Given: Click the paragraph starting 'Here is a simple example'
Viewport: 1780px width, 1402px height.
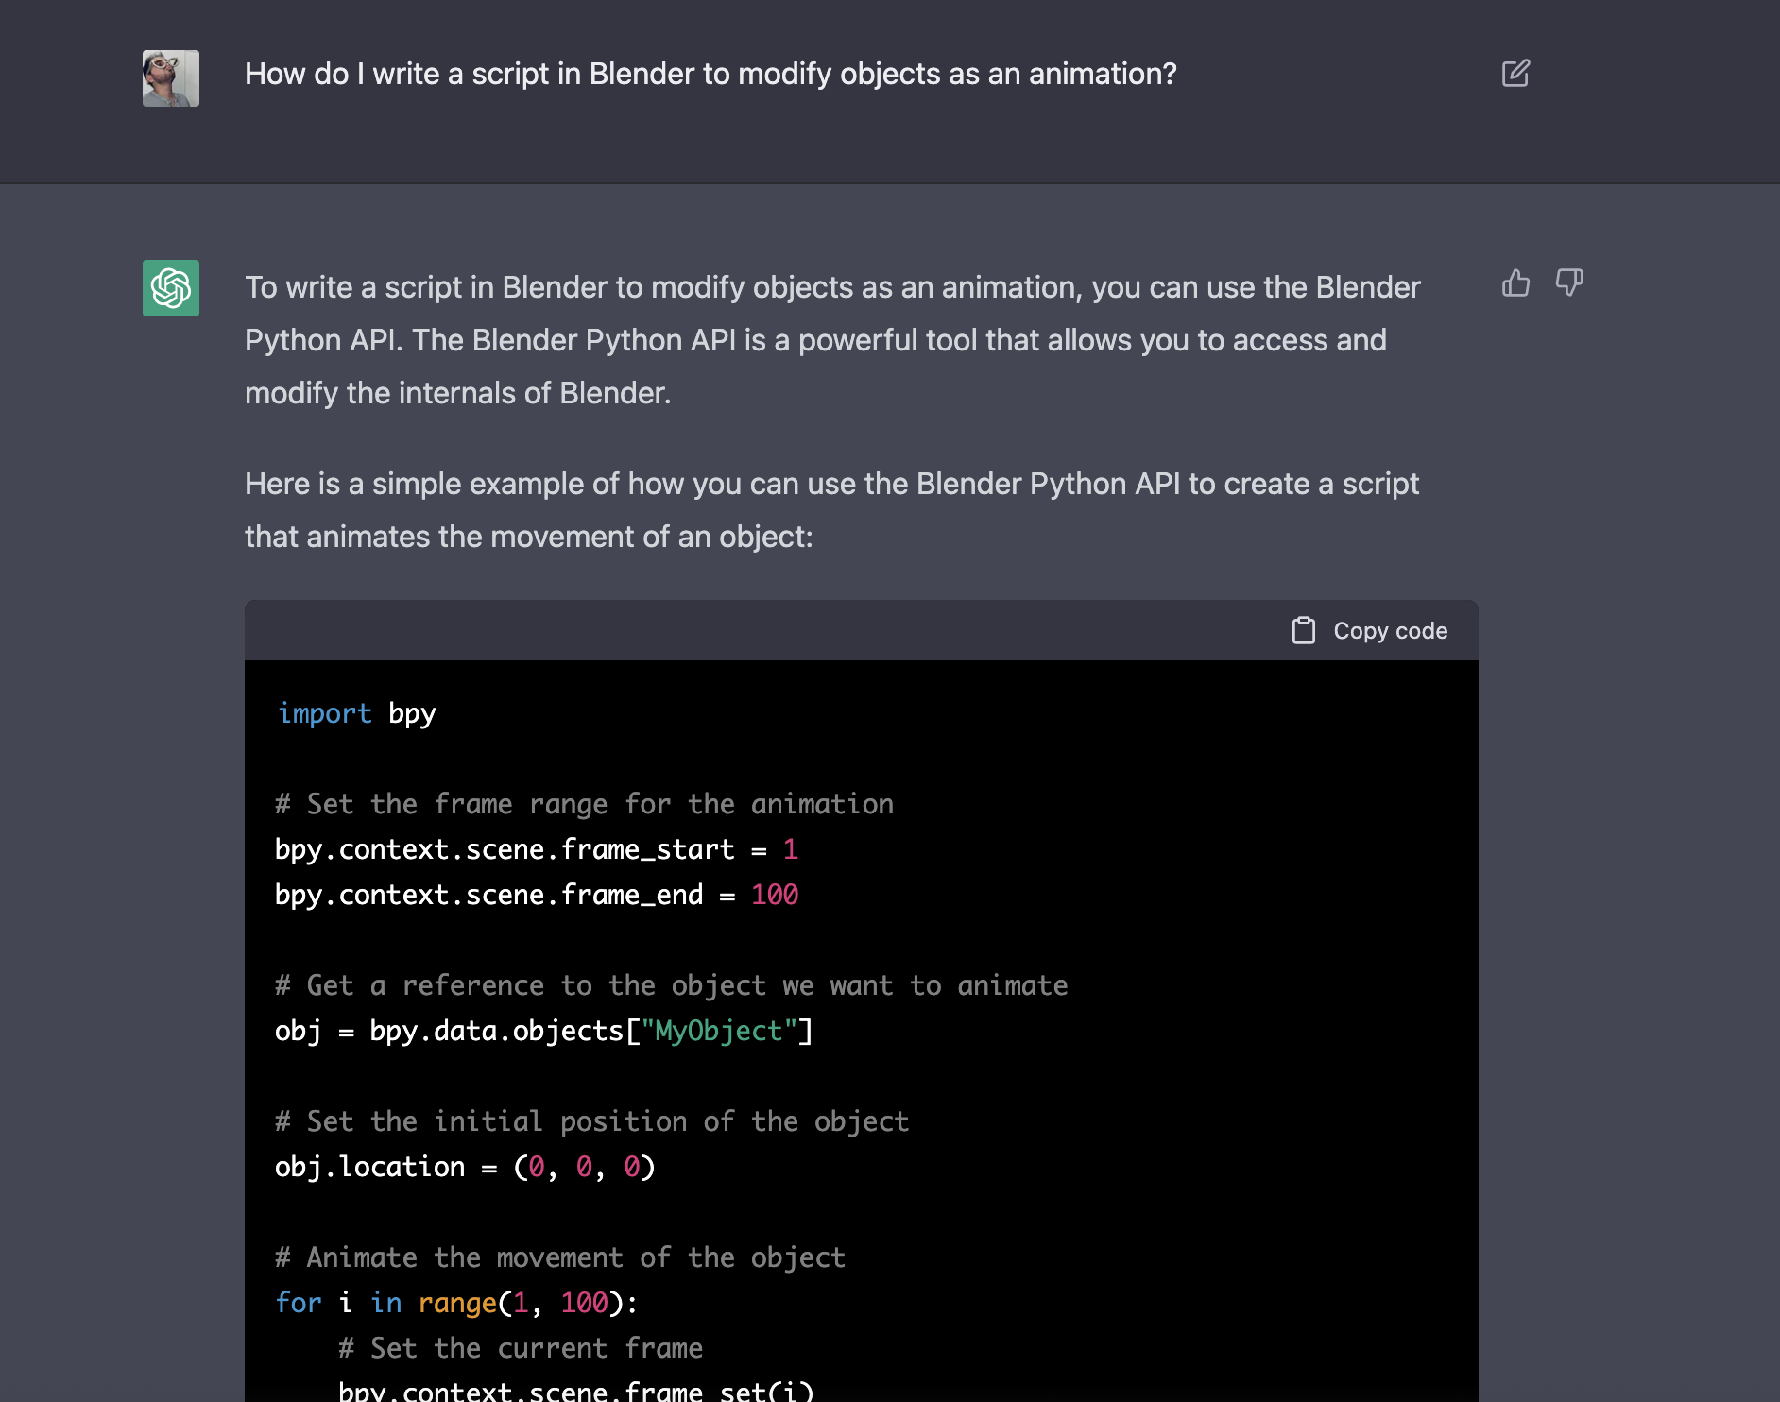Looking at the screenshot, I should pyautogui.click(x=831, y=510).
